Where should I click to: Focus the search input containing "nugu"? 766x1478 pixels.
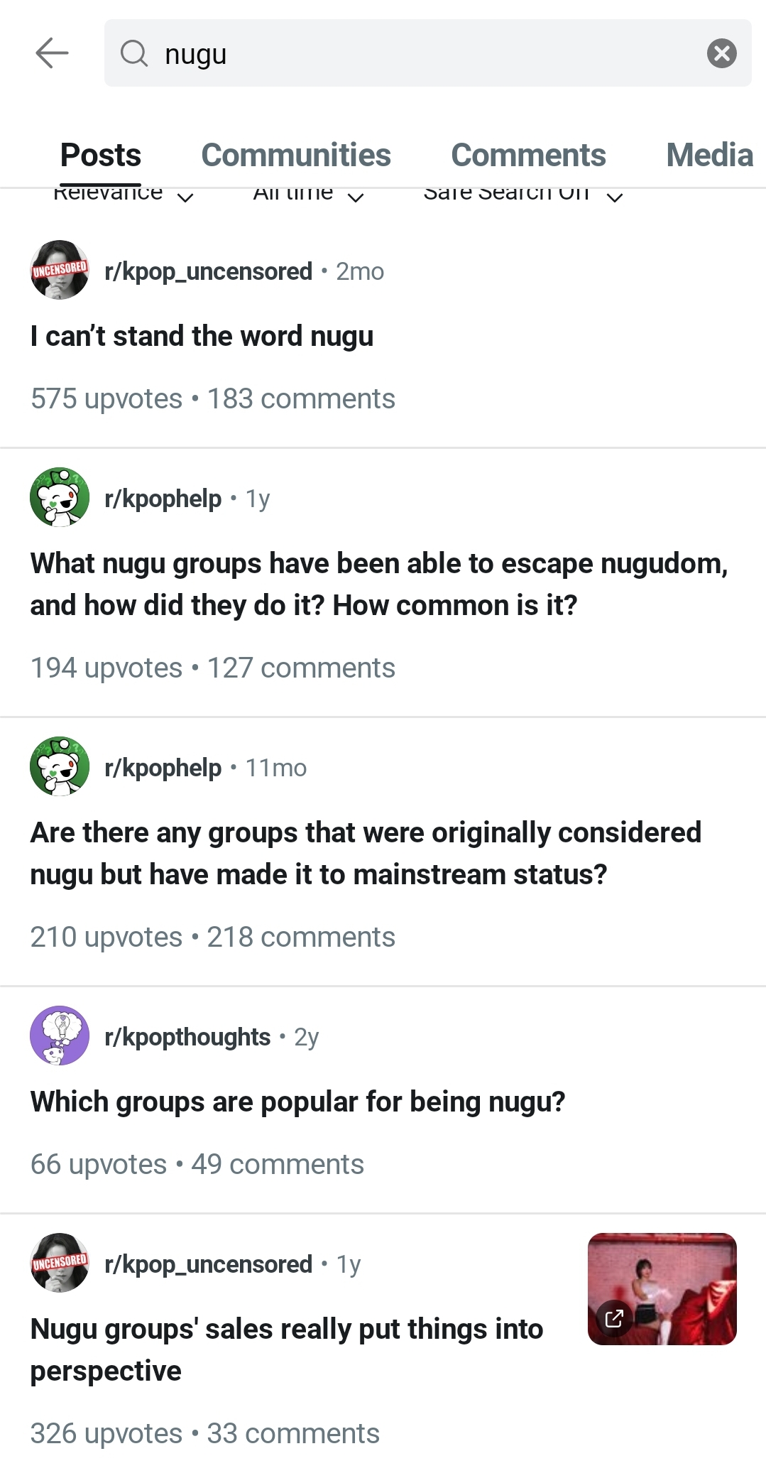point(426,54)
